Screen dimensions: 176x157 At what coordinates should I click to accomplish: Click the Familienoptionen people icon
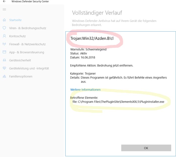4,76
